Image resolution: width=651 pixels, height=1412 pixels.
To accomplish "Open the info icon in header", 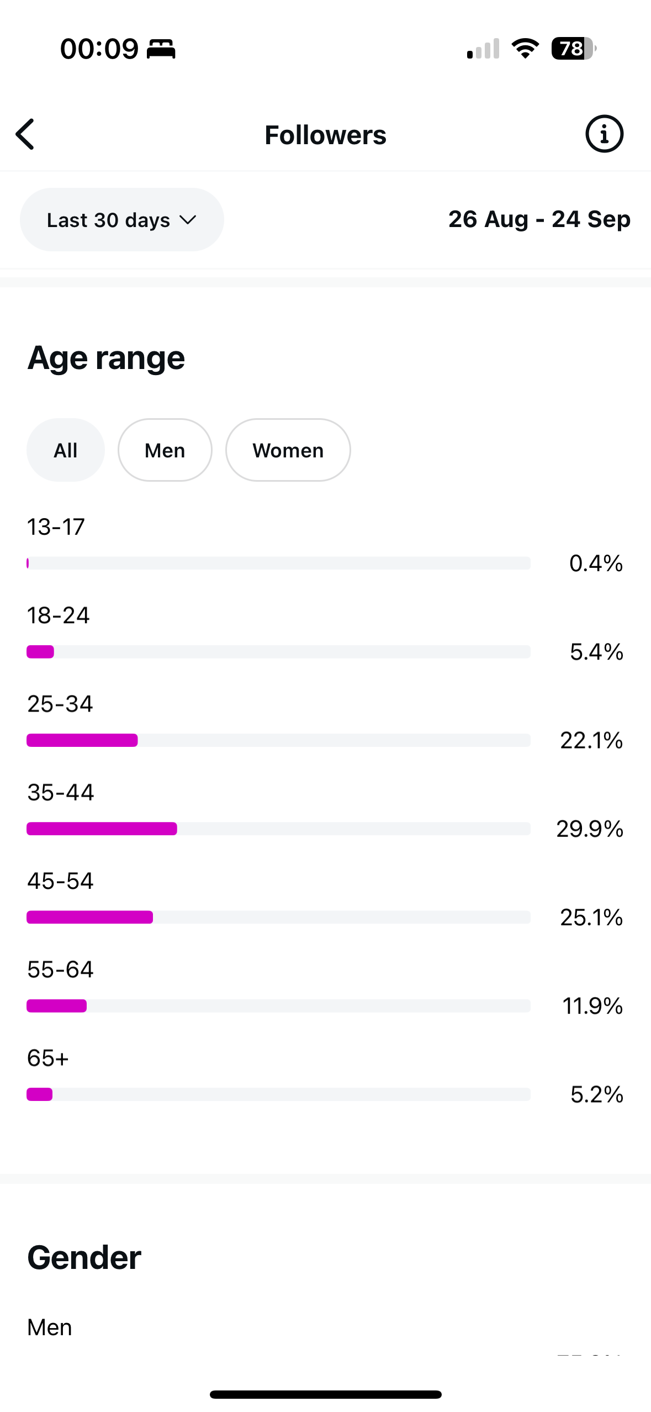I will coord(604,134).
